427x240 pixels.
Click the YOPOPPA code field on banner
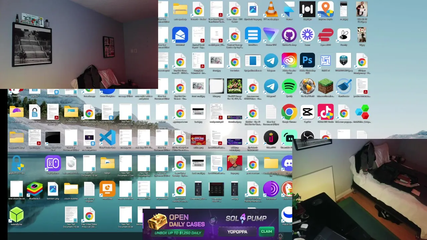pyautogui.click(x=238, y=231)
